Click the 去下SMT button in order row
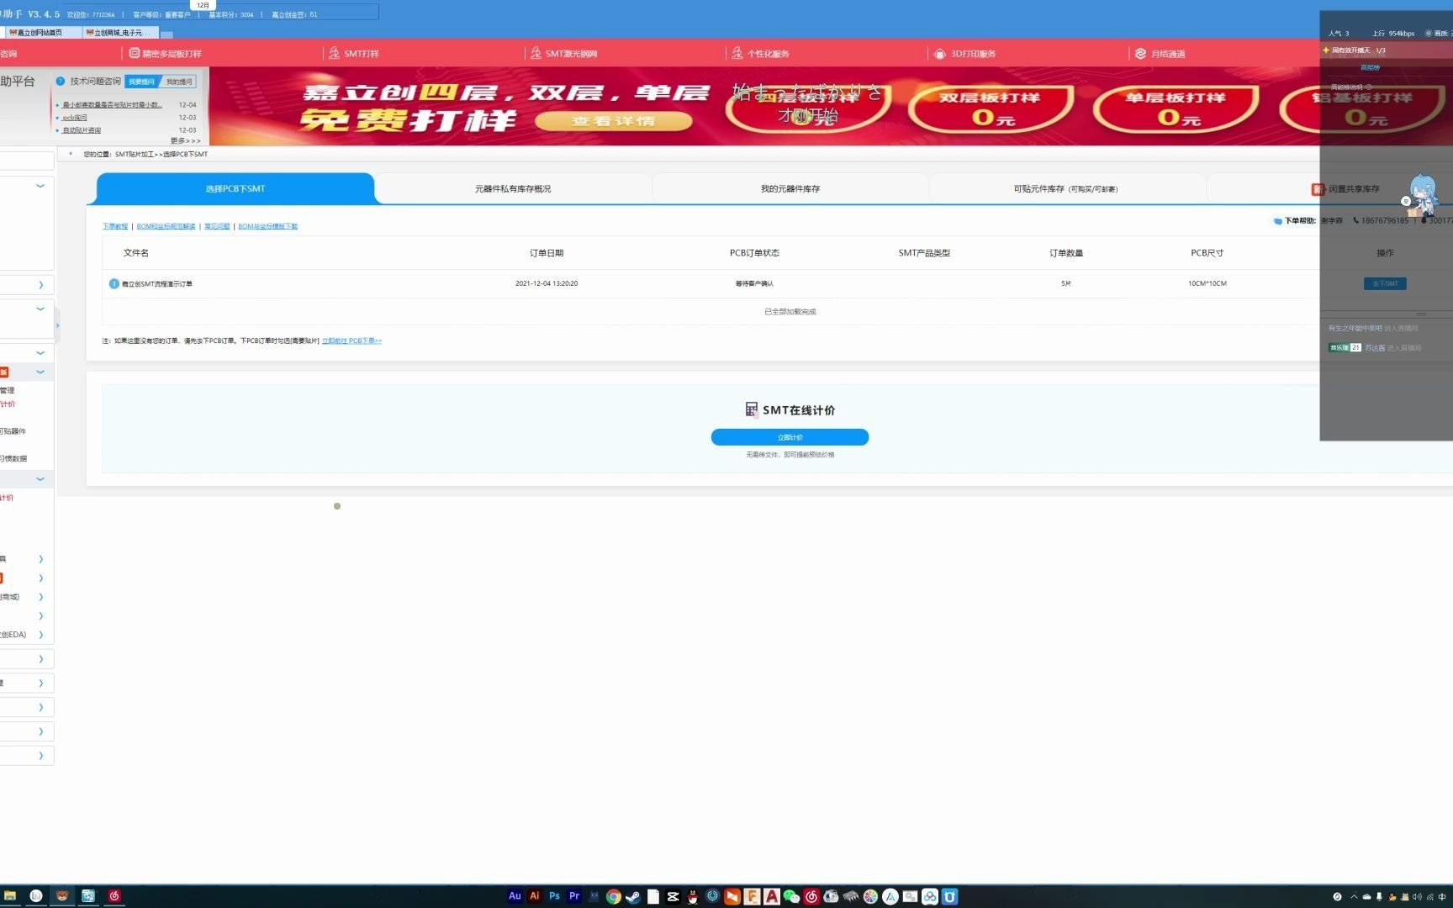Image resolution: width=1453 pixels, height=908 pixels. pos(1385,283)
